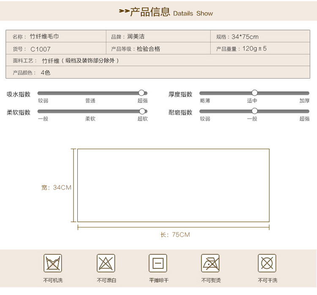317x295 pixels.
Task: Click the 柔软指数 slider knob
Action: pyautogui.click(x=142, y=111)
